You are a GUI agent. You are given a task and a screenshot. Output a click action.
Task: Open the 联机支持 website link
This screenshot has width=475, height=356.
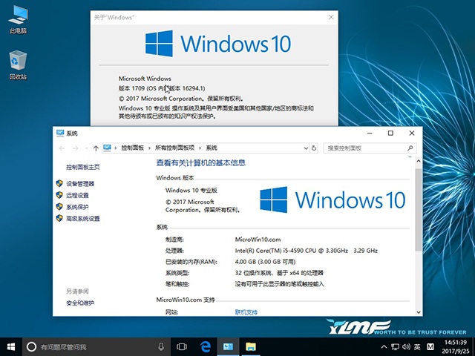(246, 312)
